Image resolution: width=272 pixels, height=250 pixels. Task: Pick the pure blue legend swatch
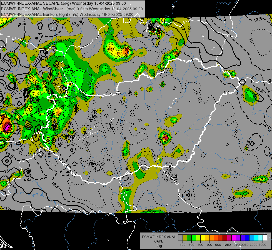tap(247, 237)
